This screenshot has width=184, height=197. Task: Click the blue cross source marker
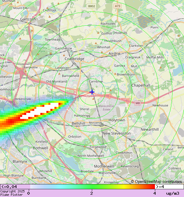(x=92, y=92)
